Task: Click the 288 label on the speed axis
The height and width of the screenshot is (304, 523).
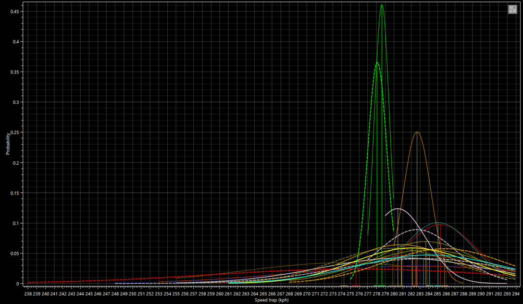Action: [463, 293]
